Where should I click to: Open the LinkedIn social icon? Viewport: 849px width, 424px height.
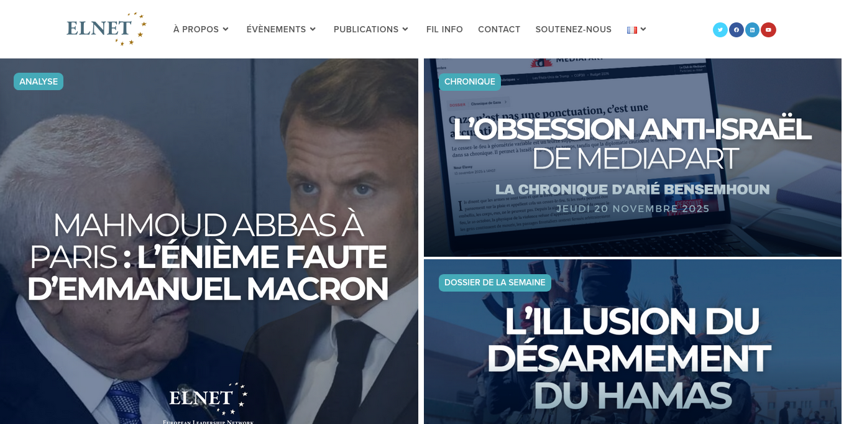pos(752,30)
